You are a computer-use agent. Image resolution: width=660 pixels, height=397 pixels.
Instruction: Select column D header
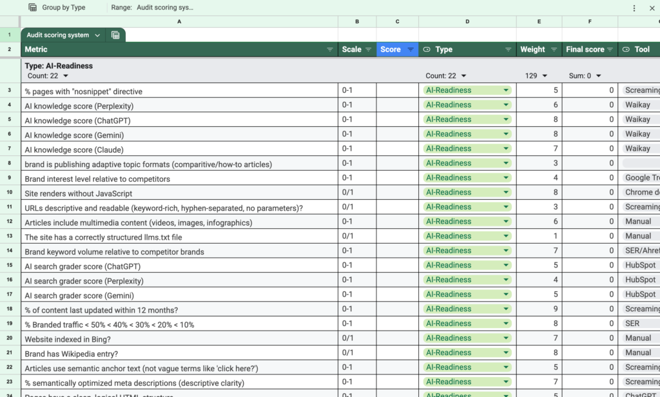click(467, 22)
